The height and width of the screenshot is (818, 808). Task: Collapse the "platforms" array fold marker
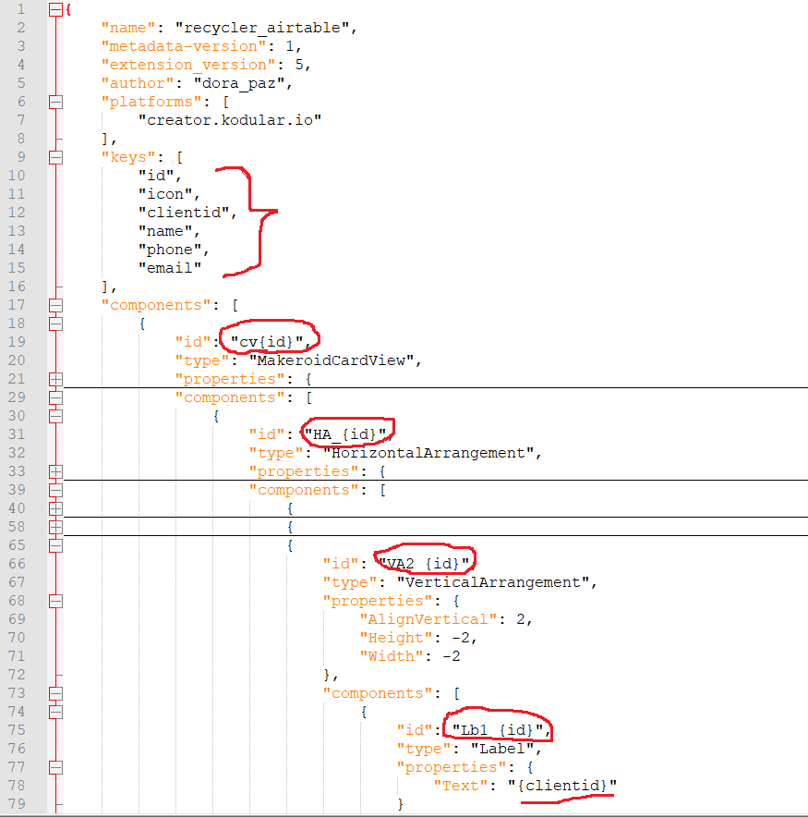tap(55, 102)
